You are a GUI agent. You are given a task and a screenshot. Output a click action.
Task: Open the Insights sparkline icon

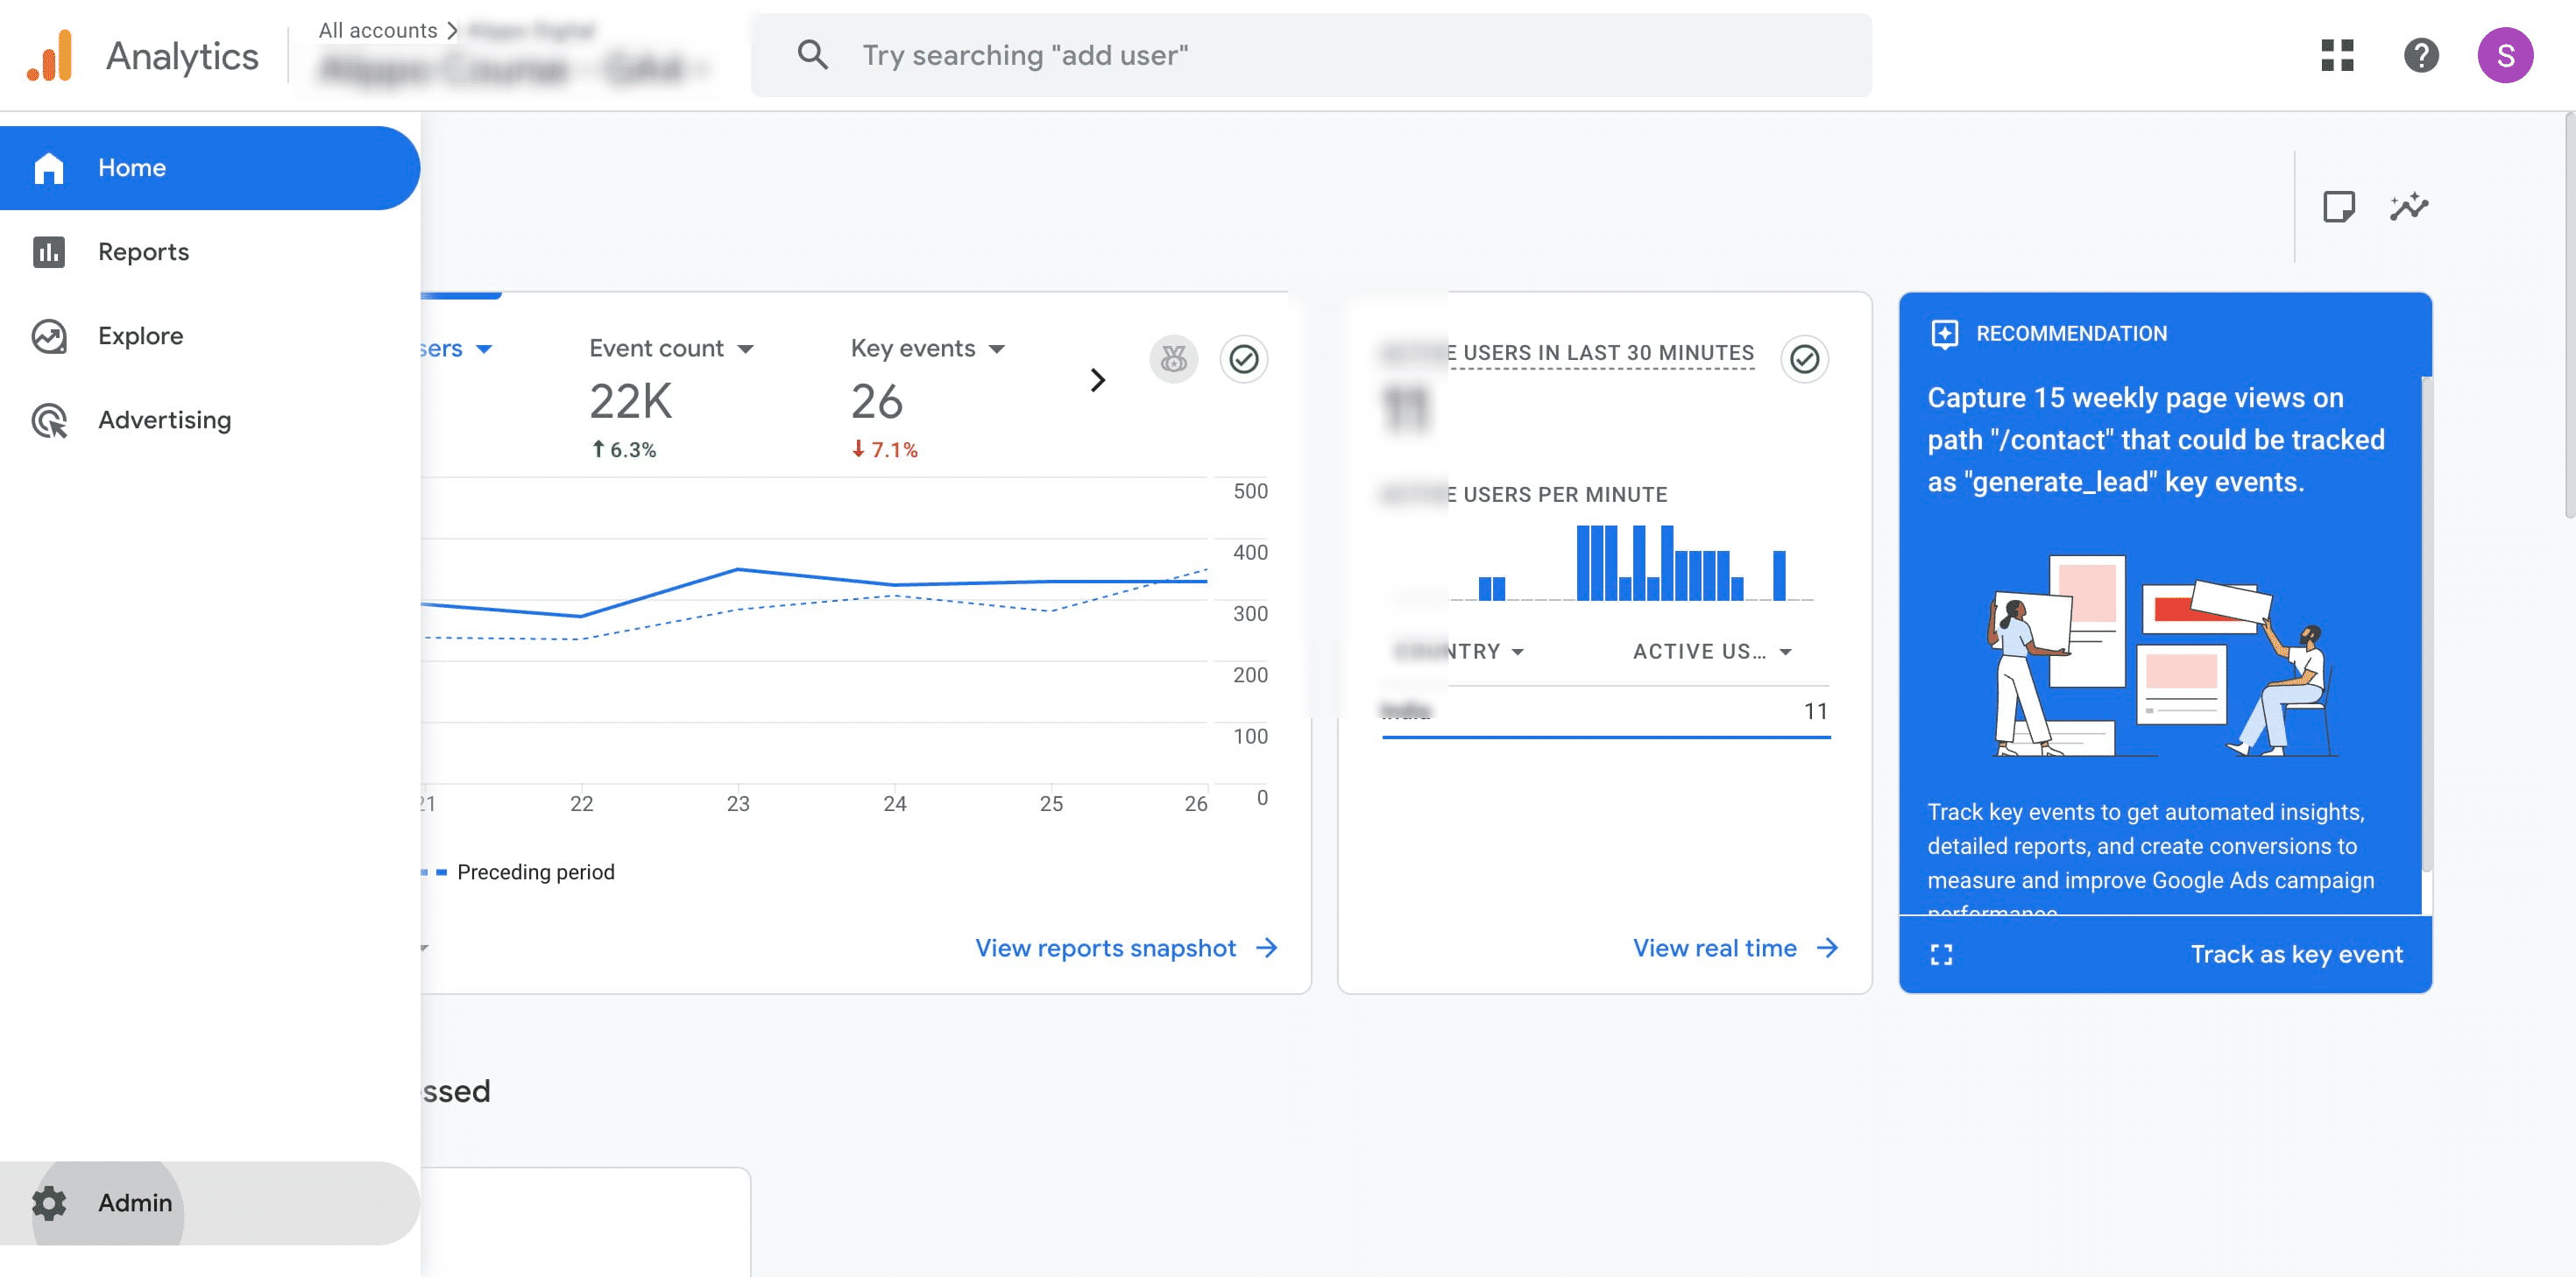[2409, 207]
